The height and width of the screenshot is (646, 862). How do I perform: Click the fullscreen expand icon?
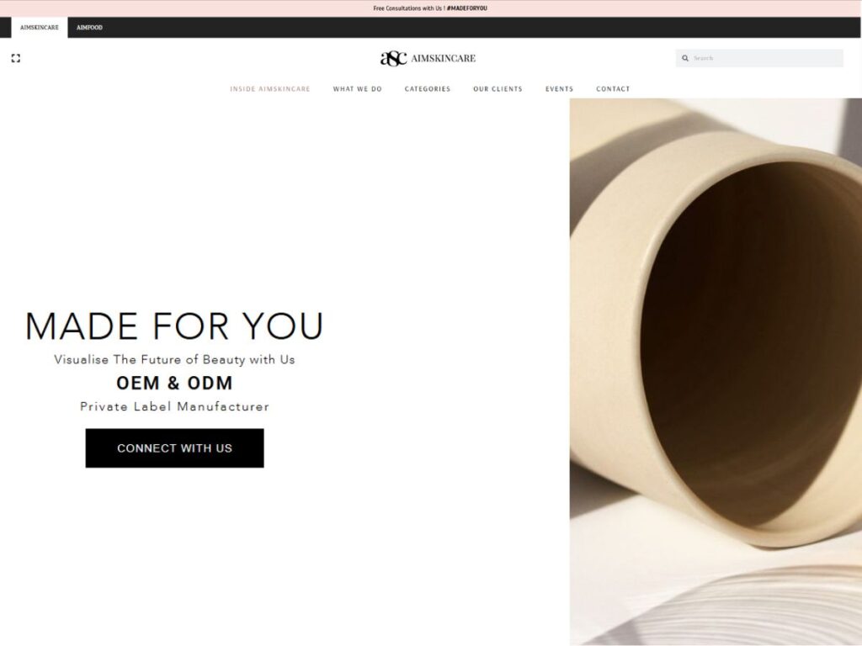pos(16,58)
